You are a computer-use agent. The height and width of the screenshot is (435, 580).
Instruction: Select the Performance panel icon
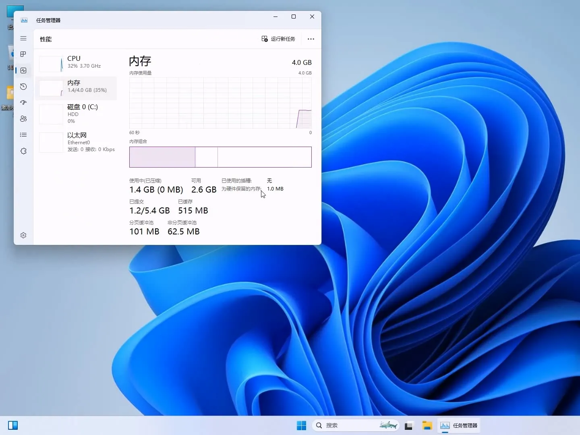pyautogui.click(x=23, y=70)
